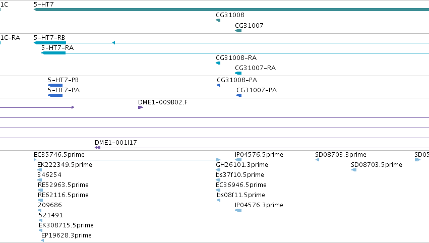This screenshot has height=243, width=429.
Task: Select the 209686 feature label
Action: point(50,205)
